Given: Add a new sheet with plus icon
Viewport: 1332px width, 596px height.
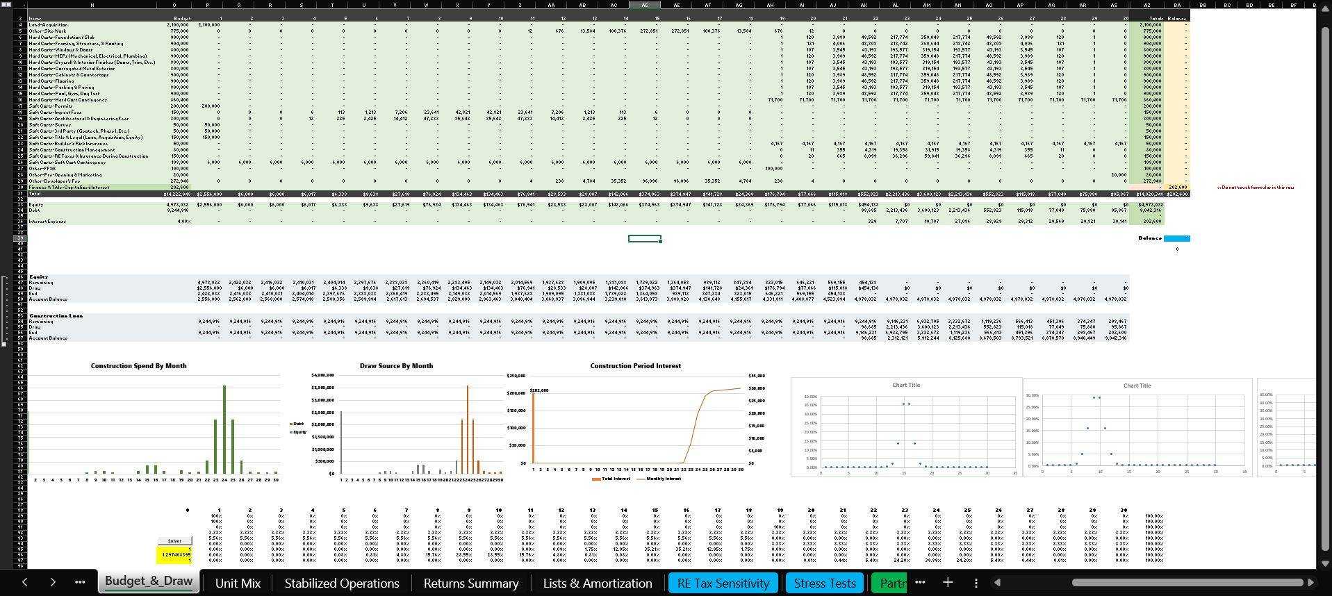Looking at the screenshot, I should (947, 582).
